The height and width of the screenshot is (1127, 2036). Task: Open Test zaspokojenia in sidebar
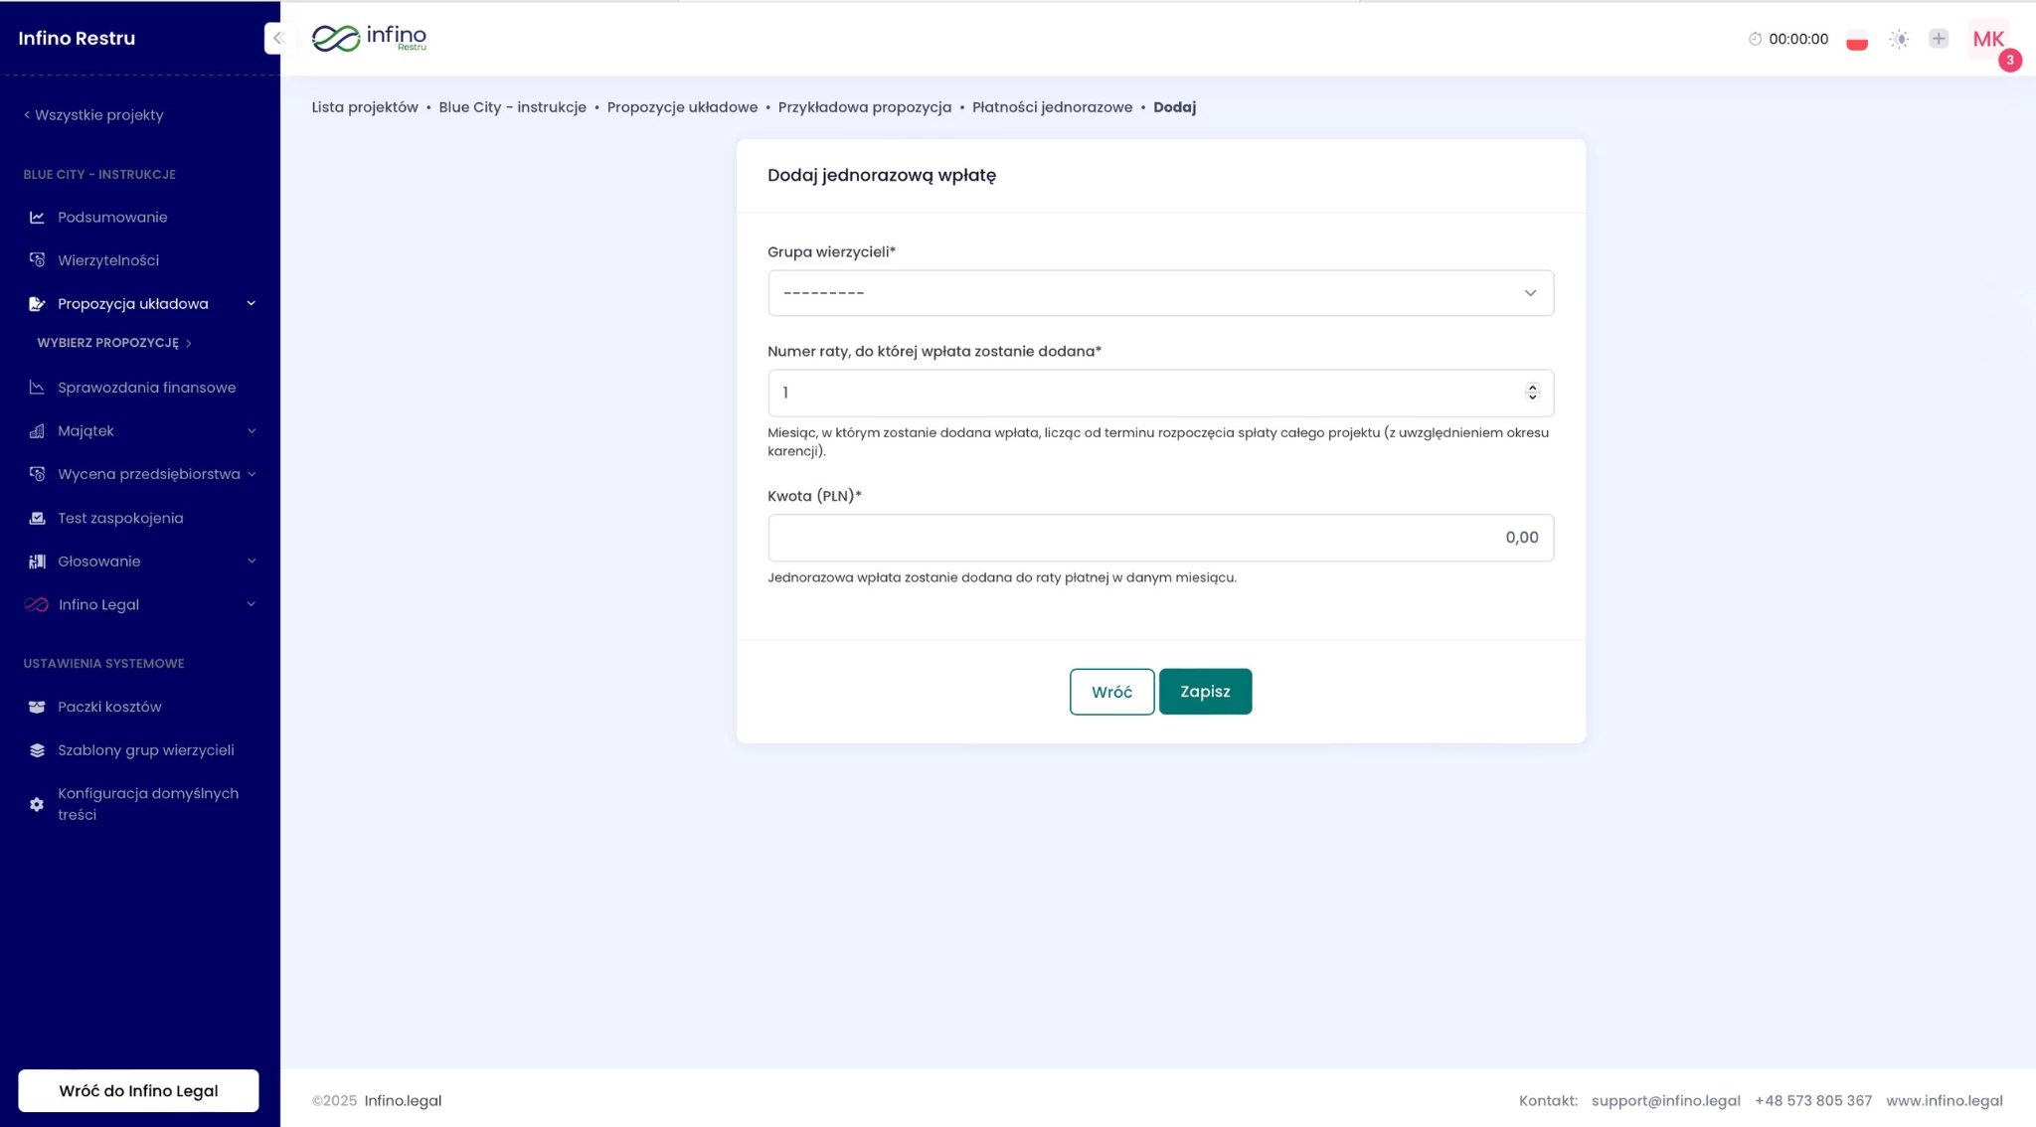[120, 518]
